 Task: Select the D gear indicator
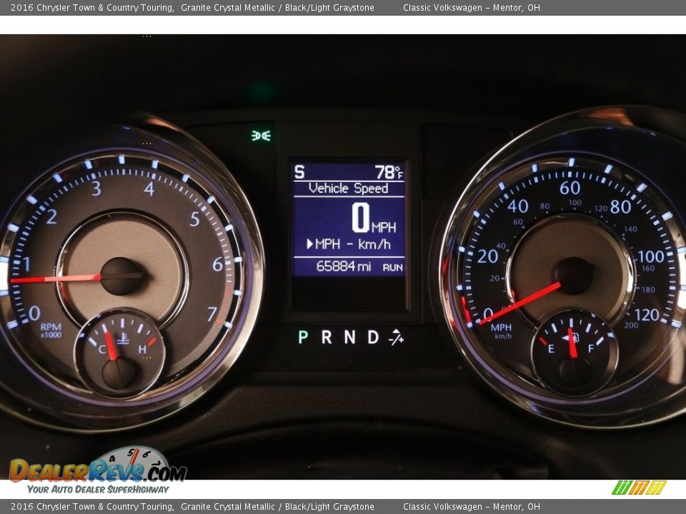click(372, 338)
